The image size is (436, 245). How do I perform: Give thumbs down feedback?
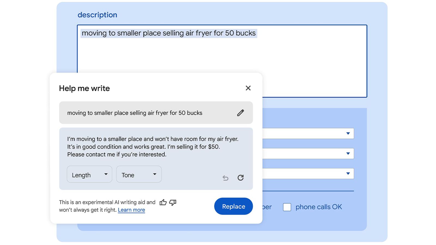(173, 202)
